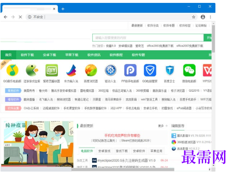Click the 暴风影音5 icon in 编辑推荐
Viewport: 235px width, 172px height.
point(173,136)
